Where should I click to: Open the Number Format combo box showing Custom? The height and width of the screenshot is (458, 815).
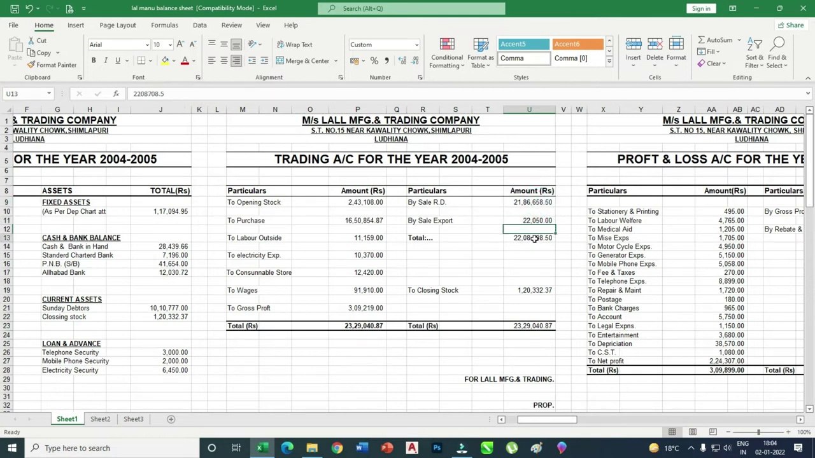tap(384, 45)
